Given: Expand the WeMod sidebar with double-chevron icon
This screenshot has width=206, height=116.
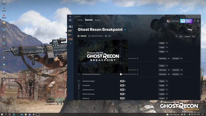Looking at the screenshot, I should click(x=70, y=16).
